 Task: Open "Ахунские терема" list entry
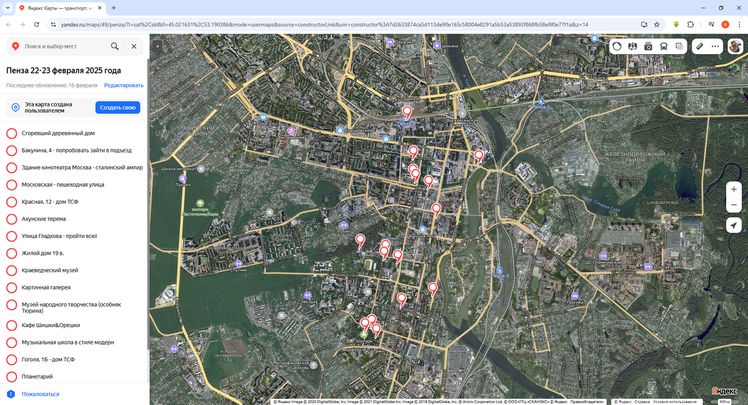(x=75, y=219)
